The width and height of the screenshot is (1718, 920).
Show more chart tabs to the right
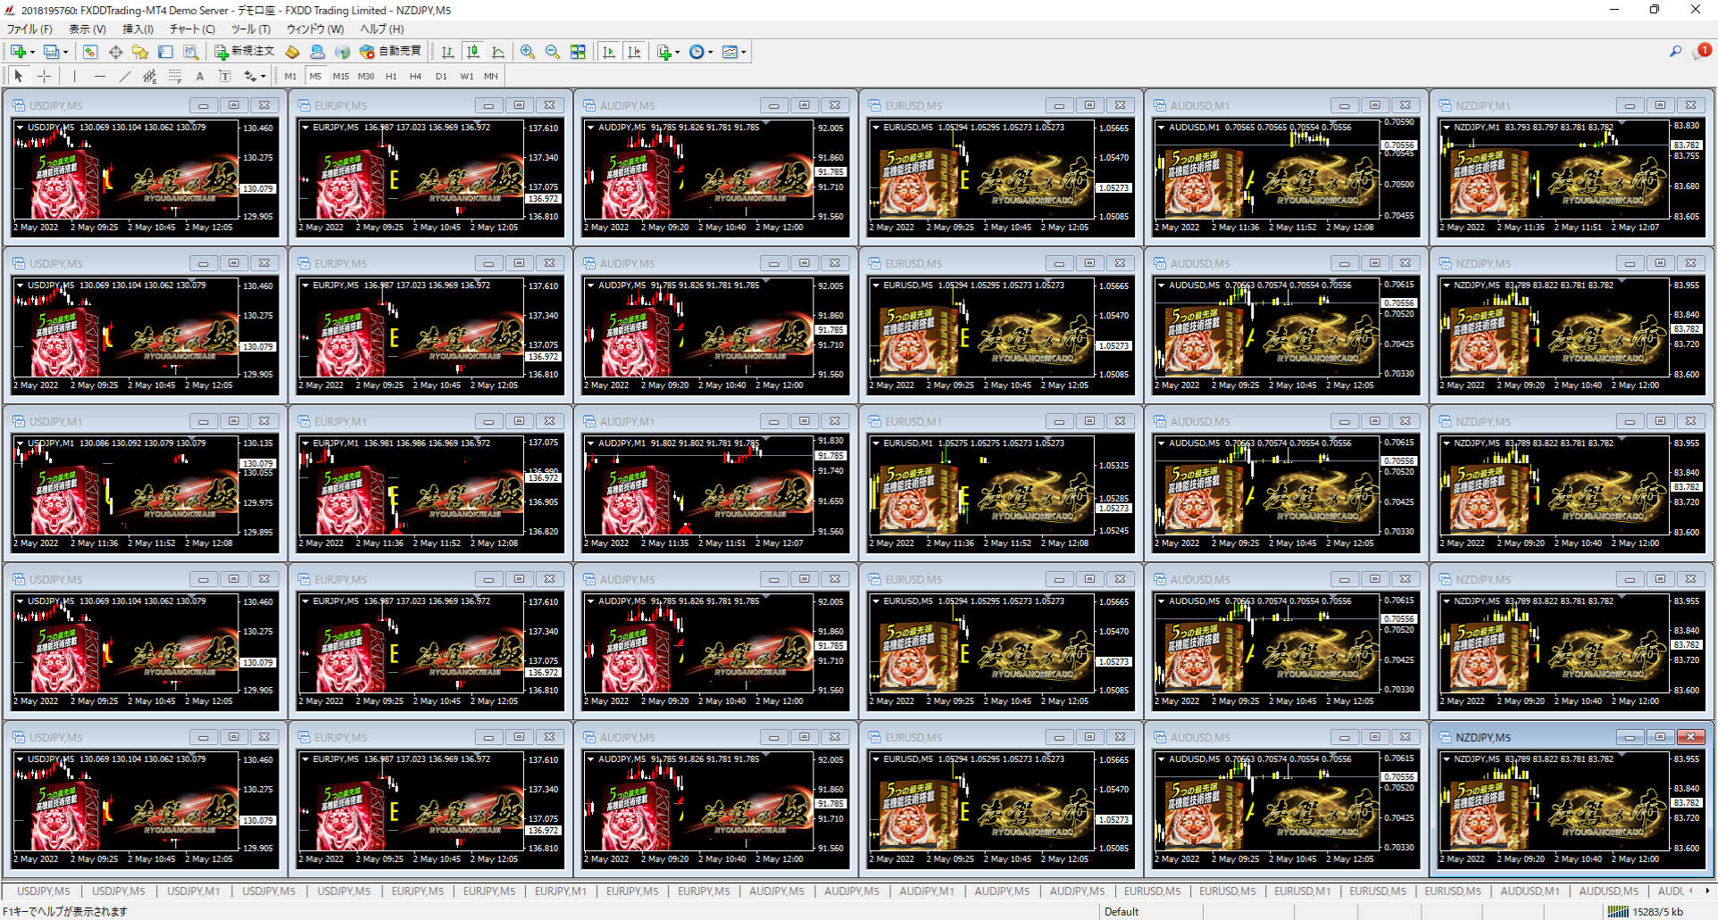(1707, 891)
